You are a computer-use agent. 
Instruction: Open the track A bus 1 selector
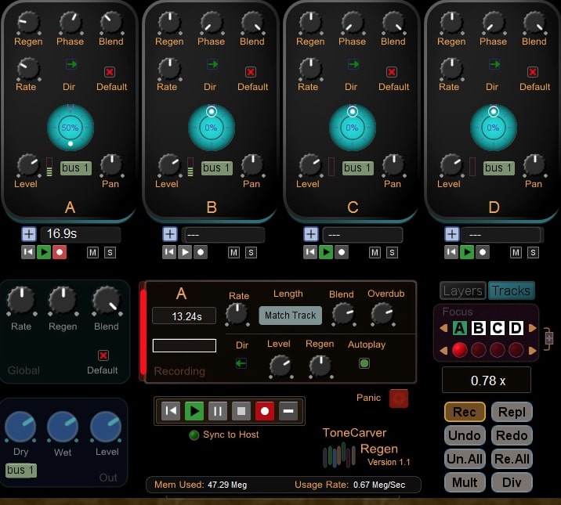pos(76,168)
